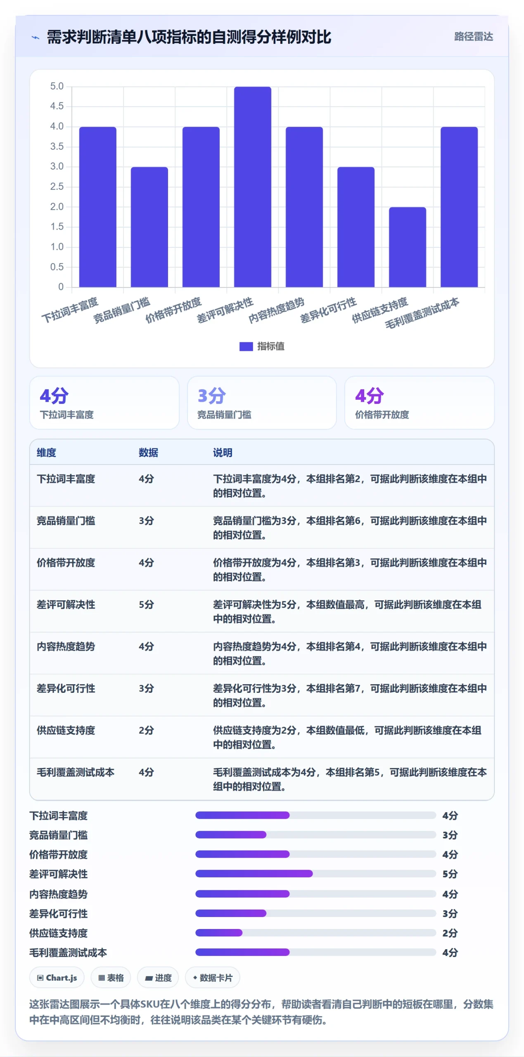Click description mentioning 本组排名第2

coord(349,486)
